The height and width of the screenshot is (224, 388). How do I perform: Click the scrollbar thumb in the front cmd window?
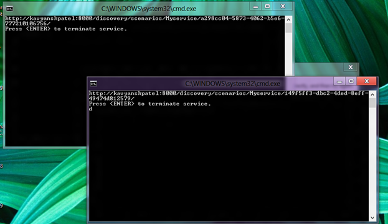point(372,103)
